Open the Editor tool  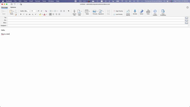142,11
